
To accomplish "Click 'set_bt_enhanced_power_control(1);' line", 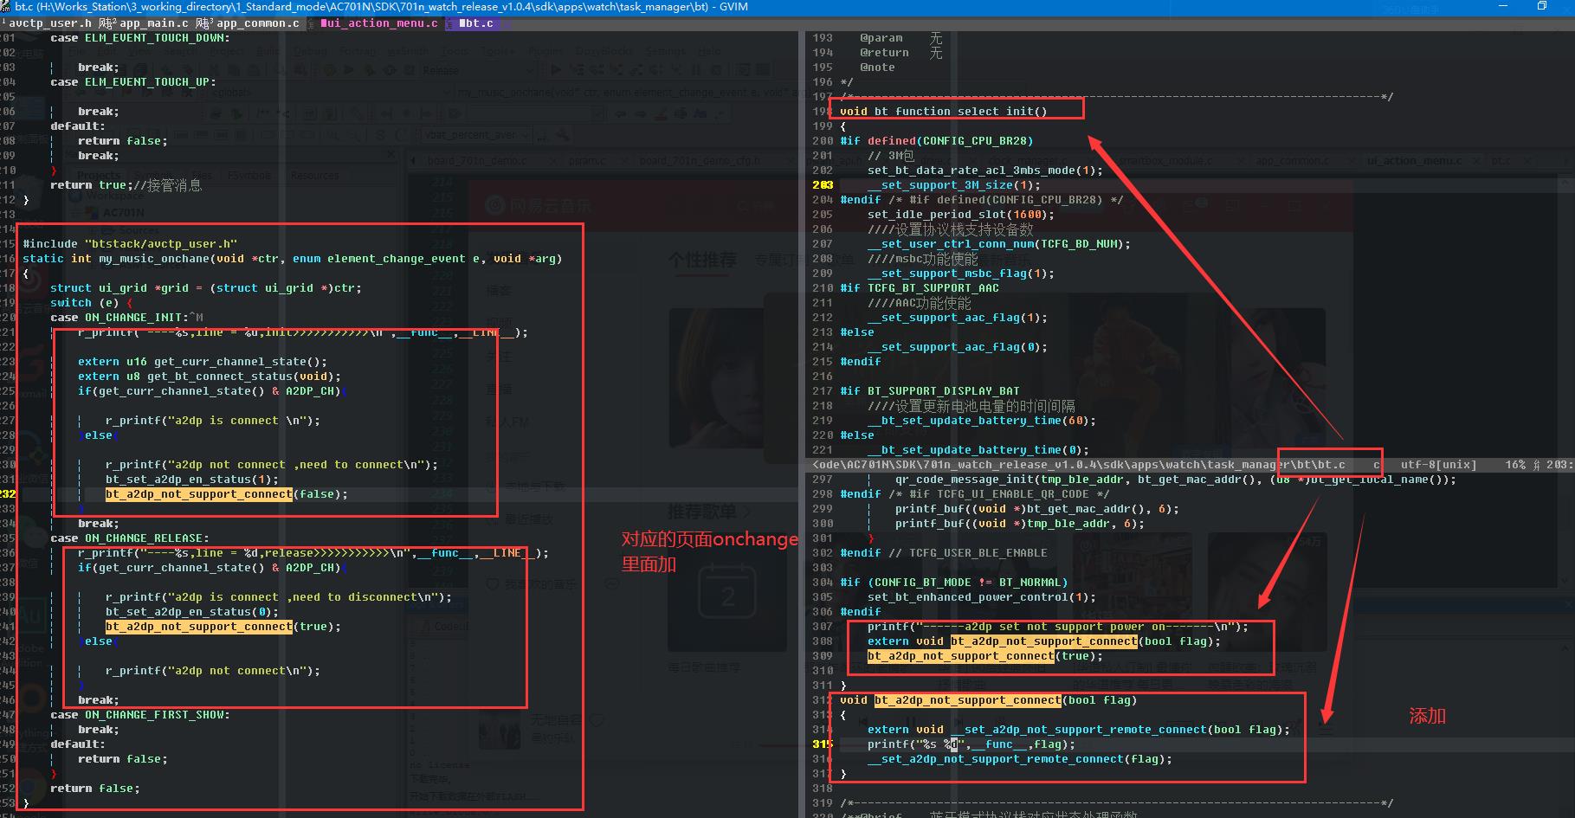I will coord(982,597).
